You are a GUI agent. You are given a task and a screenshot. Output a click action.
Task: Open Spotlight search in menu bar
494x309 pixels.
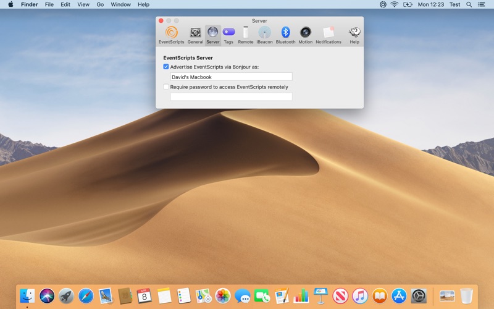(469, 4)
